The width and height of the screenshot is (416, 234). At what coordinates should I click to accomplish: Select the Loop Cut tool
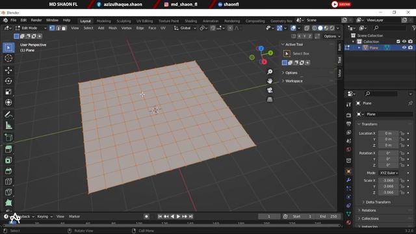[x=8, y=182]
